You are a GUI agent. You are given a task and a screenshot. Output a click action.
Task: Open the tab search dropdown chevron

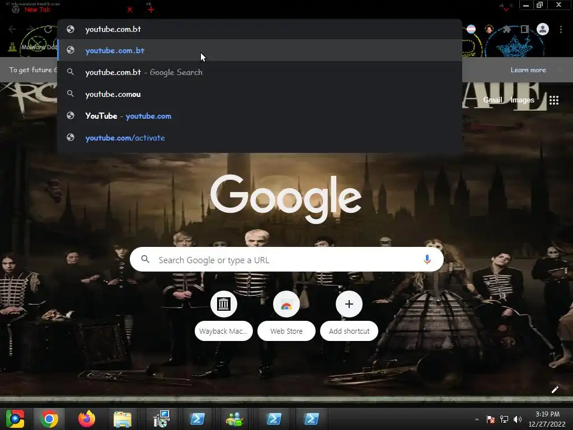coord(506,9)
